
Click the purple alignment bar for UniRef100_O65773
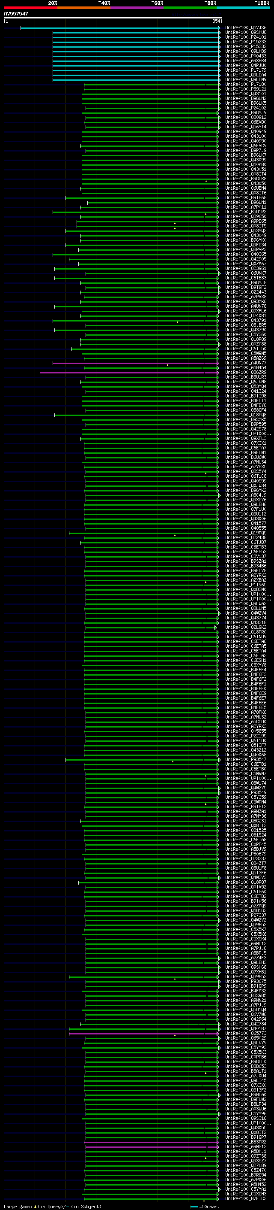click(x=144, y=1034)
